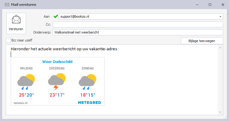229x121 pixels.
Task: Click the tameteo.nl text in widget
Action: coord(21,103)
